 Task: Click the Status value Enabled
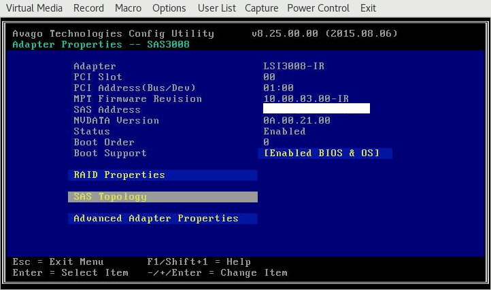(x=284, y=131)
